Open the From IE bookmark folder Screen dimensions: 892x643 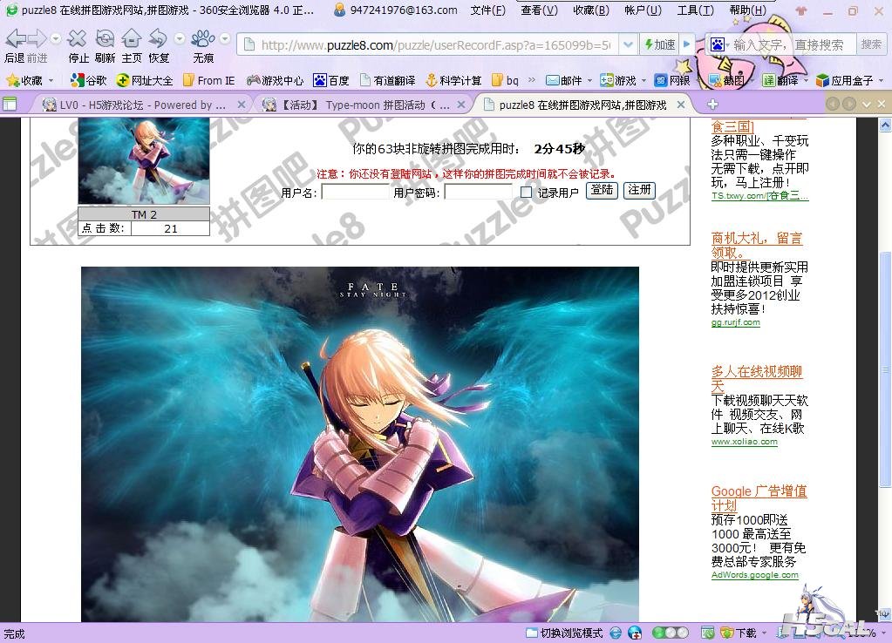click(208, 81)
